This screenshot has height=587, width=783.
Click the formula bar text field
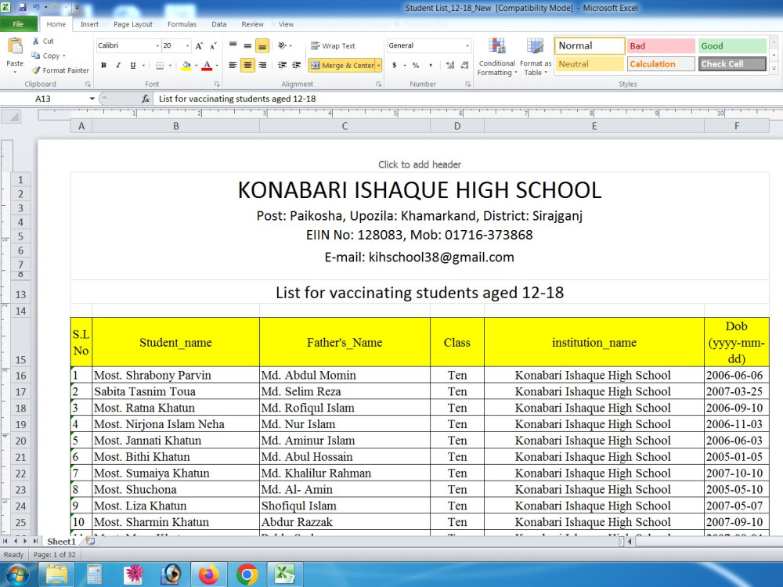pyautogui.click(x=467, y=99)
